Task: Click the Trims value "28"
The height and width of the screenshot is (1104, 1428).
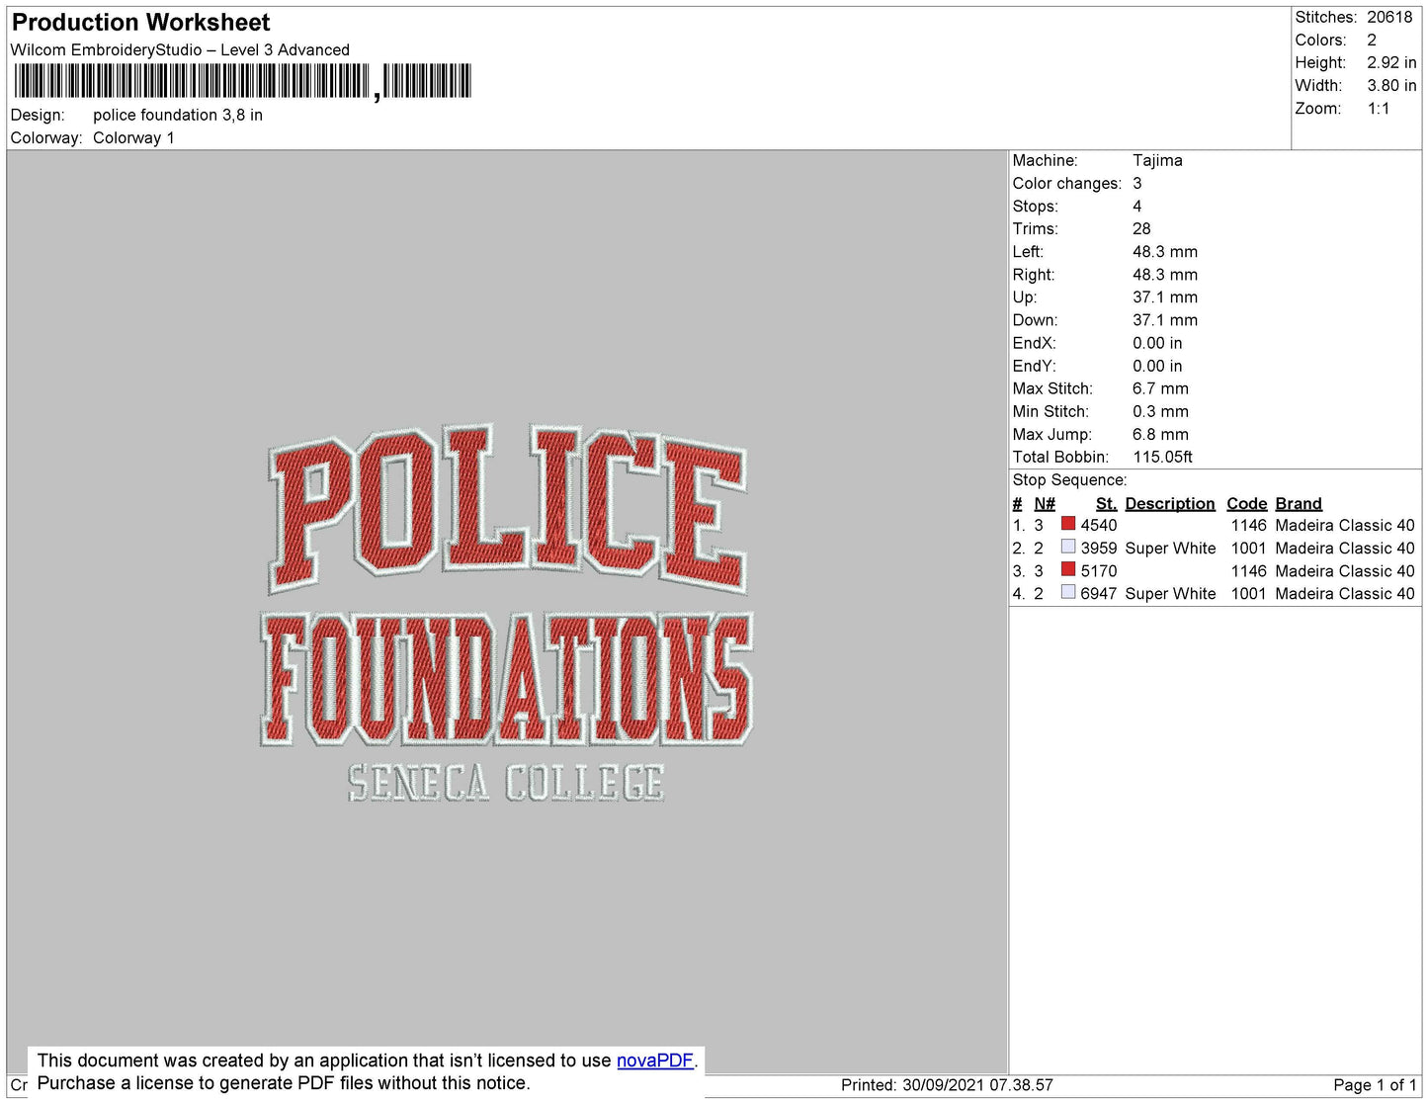Action: [1141, 228]
